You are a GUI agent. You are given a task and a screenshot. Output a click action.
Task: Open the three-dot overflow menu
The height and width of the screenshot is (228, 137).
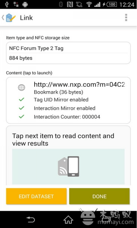126,17
